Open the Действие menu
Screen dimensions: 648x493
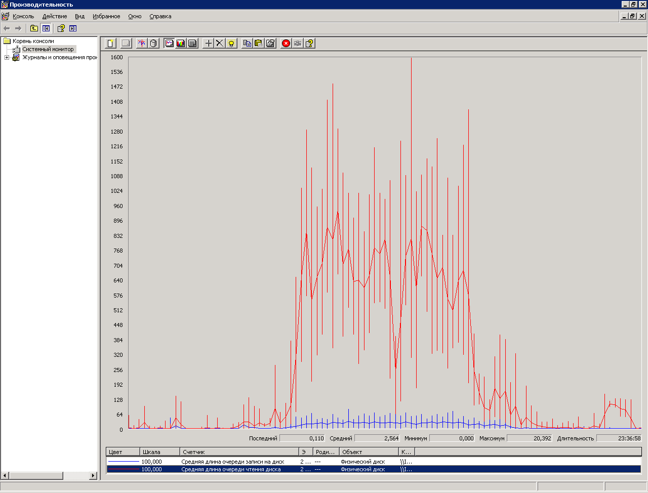pyautogui.click(x=55, y=16)
